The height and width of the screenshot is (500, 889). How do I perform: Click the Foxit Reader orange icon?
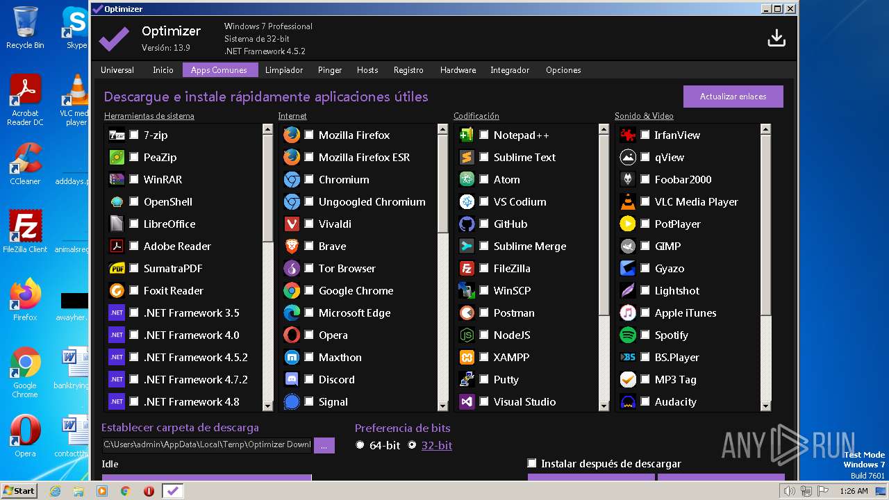117,291
